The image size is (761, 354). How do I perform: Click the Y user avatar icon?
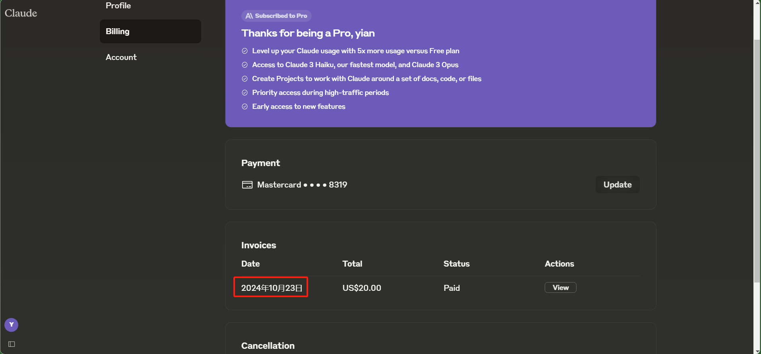12,325
